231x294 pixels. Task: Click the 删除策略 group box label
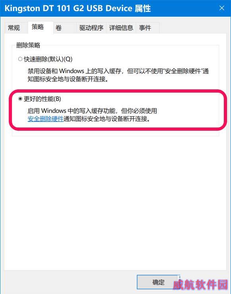pos(28,45)
